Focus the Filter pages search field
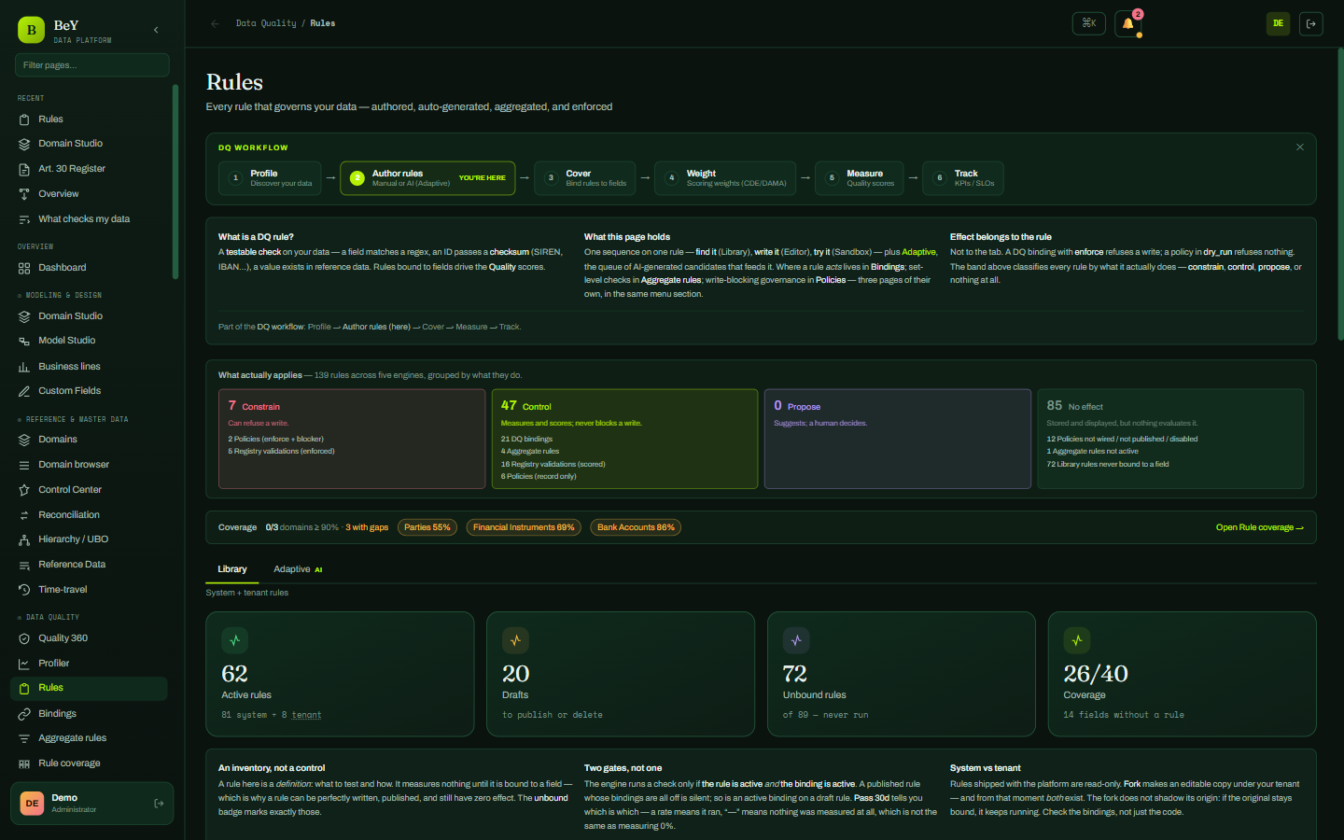 (x=92, y=65)
